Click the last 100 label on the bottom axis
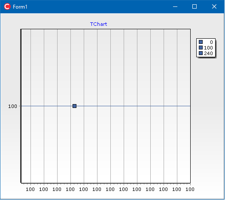Image resolution: width=225 pixels, height=200 pixels. 190,189
